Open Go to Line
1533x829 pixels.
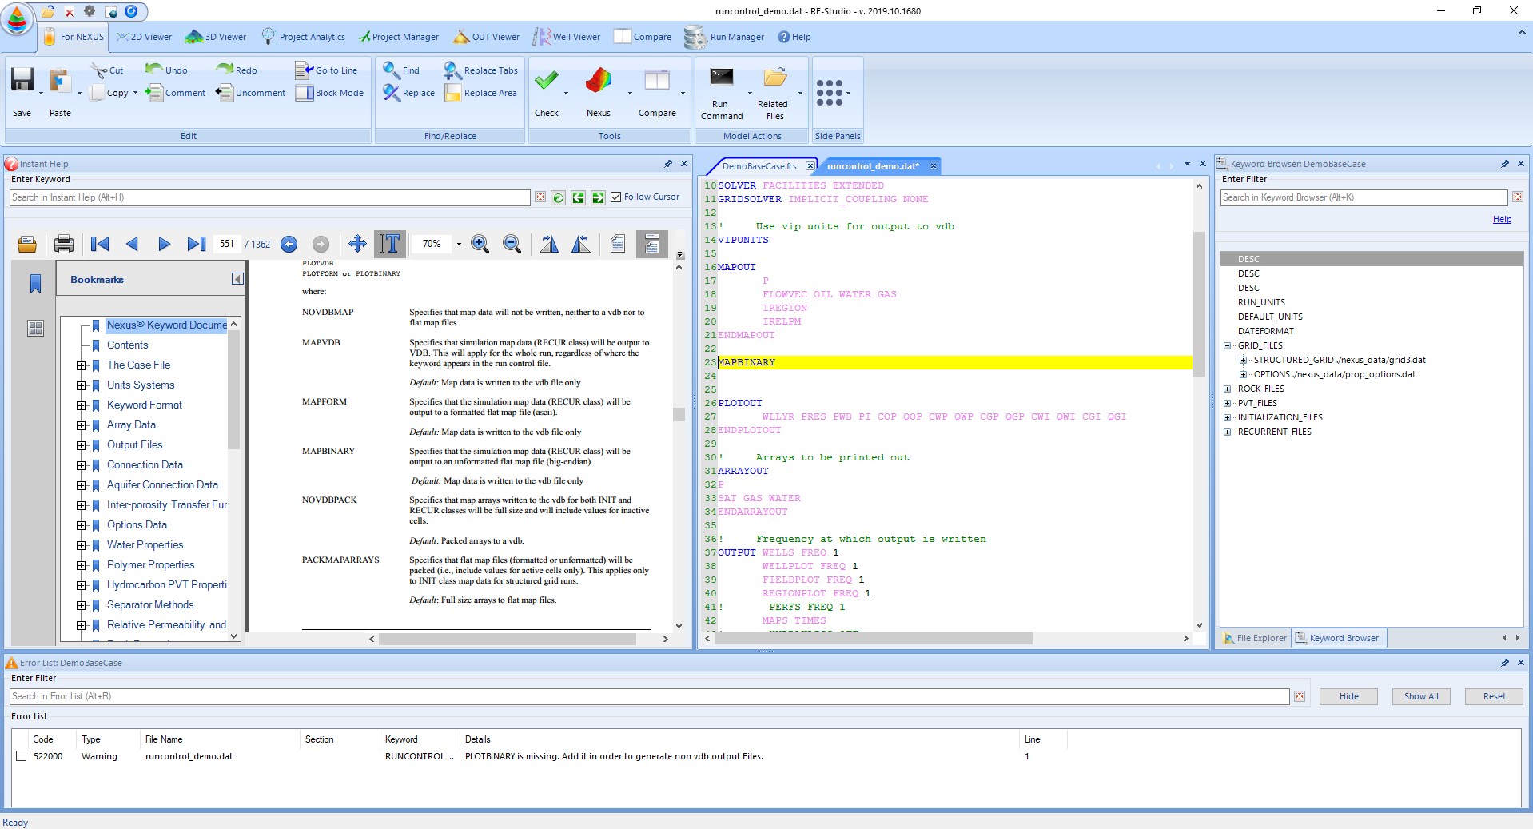[326, 70]
